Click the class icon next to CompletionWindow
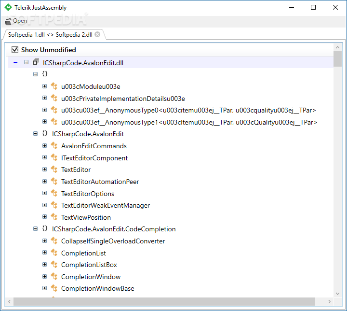Viewport: 347px width, 311px height. [54, 276]
